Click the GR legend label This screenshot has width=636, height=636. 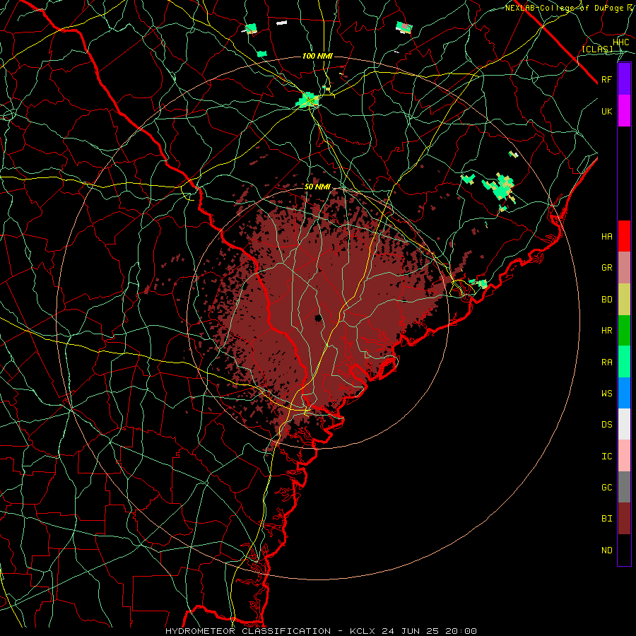607,268
